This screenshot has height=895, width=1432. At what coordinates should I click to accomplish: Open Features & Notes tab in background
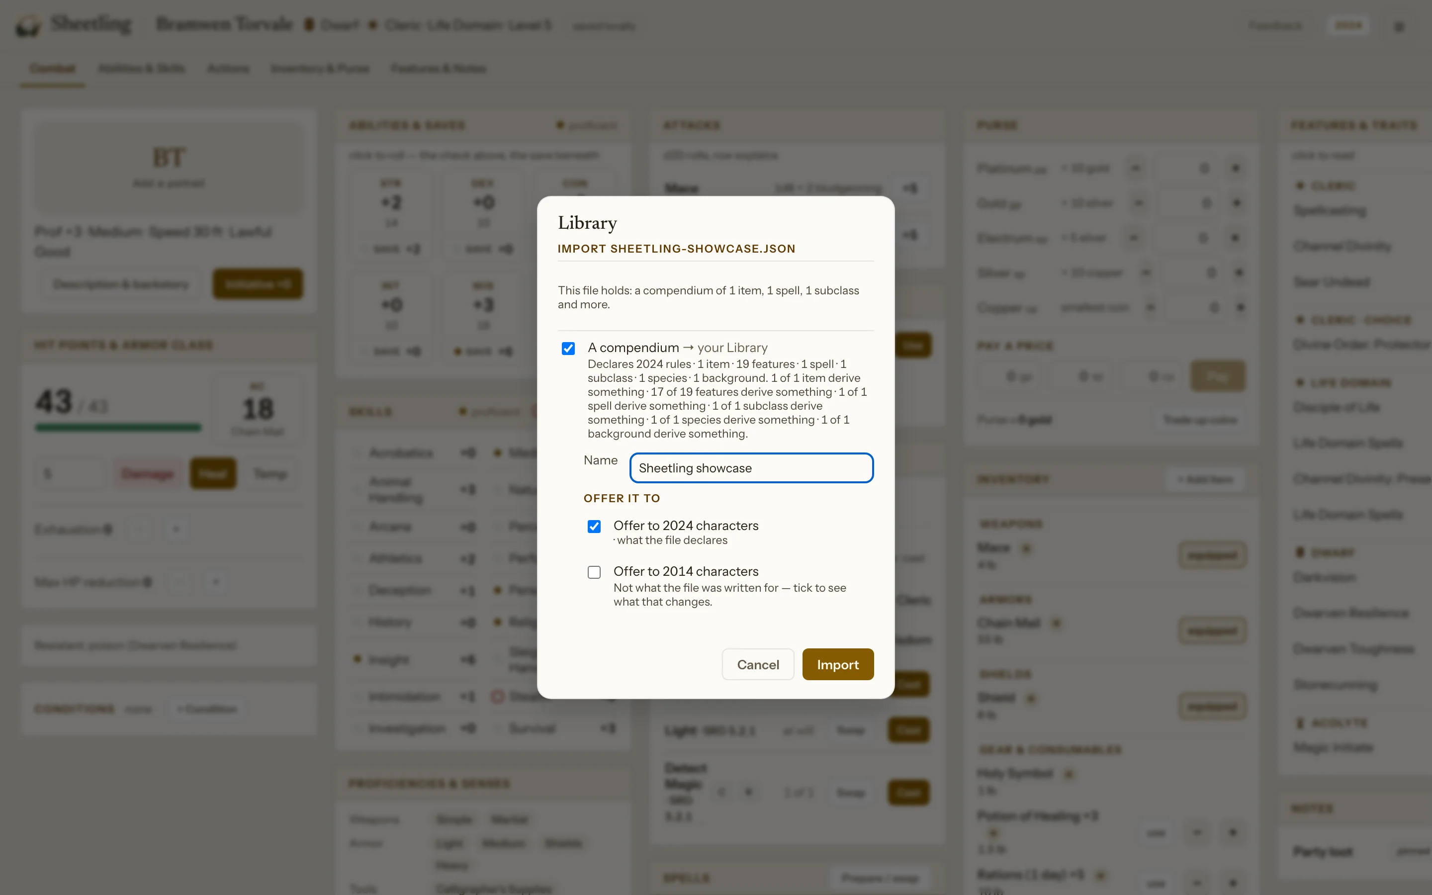pos(439,69)
